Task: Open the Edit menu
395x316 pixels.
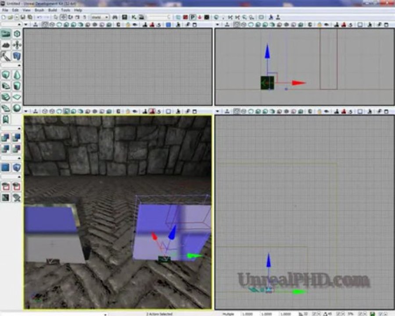Action: click(15, 10)
